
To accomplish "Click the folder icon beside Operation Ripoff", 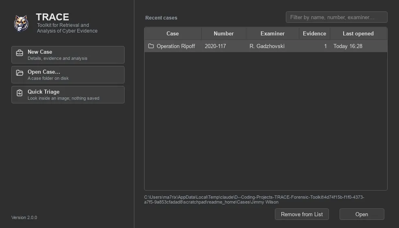I will [151, 46].
